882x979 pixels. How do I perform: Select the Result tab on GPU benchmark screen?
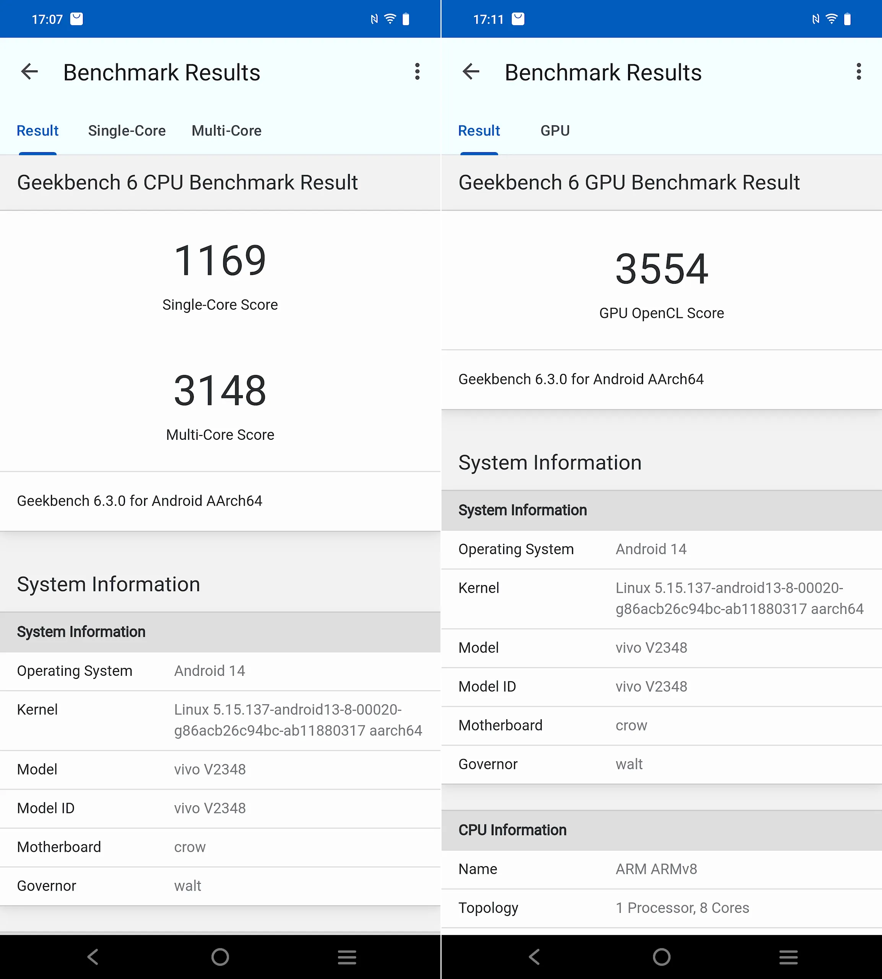(479, 130)
